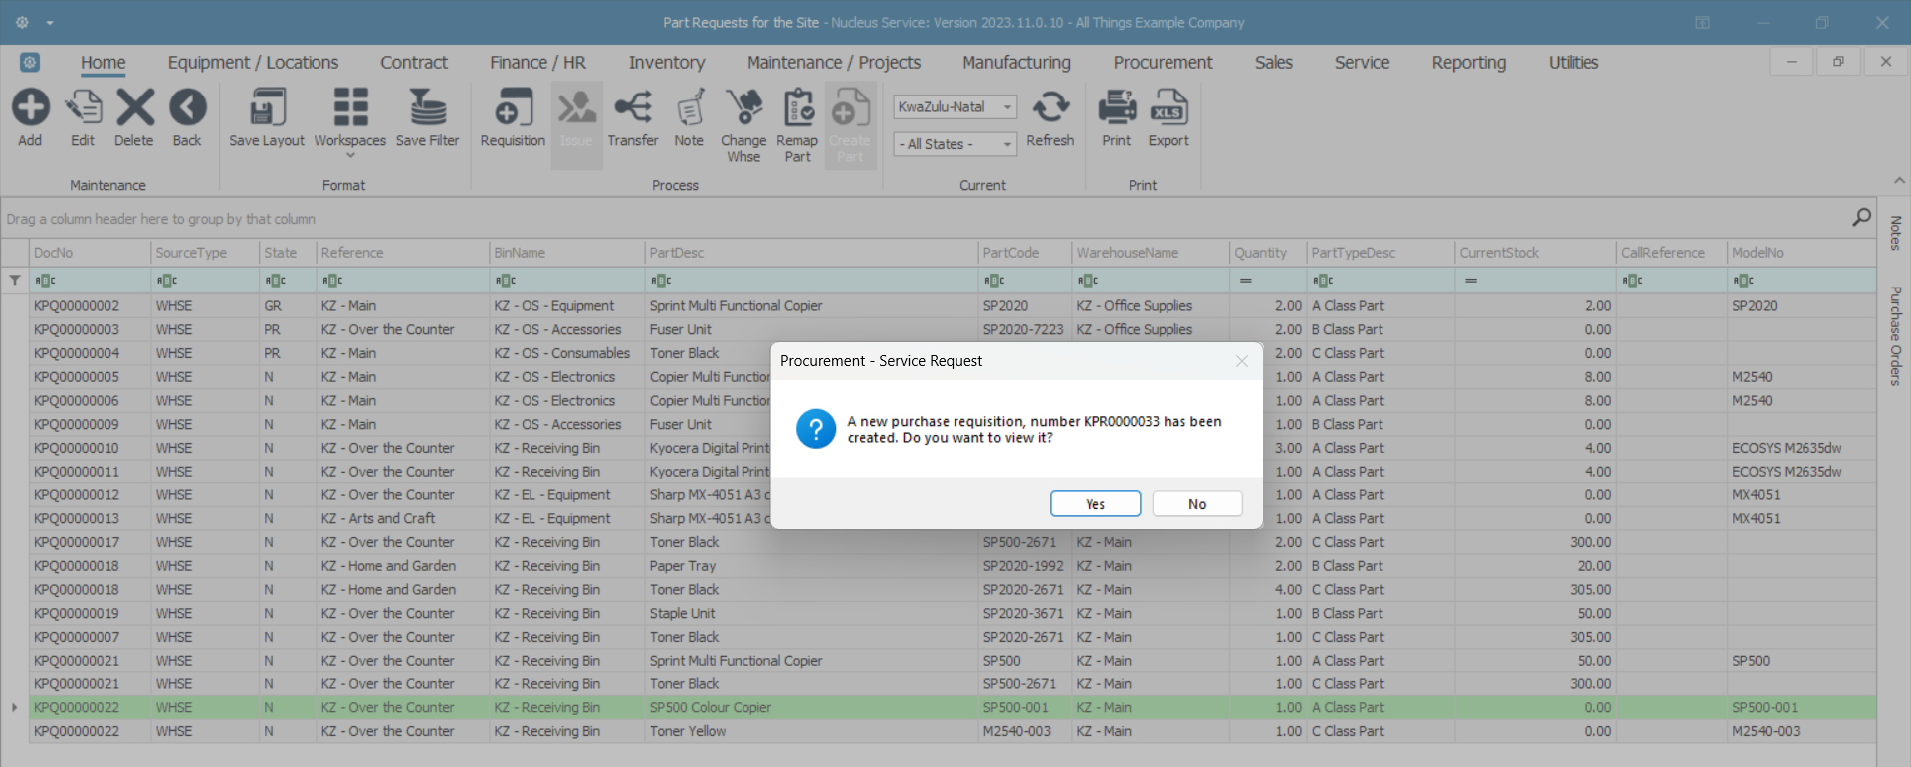Open the Service tab

1362,63
